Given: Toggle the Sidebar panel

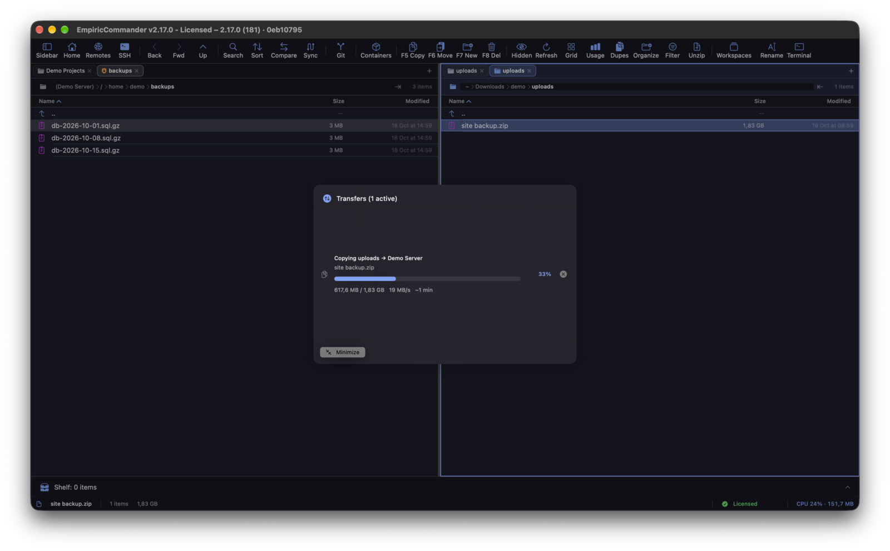Looking at the screenshot, I should [x=47, y=50].
